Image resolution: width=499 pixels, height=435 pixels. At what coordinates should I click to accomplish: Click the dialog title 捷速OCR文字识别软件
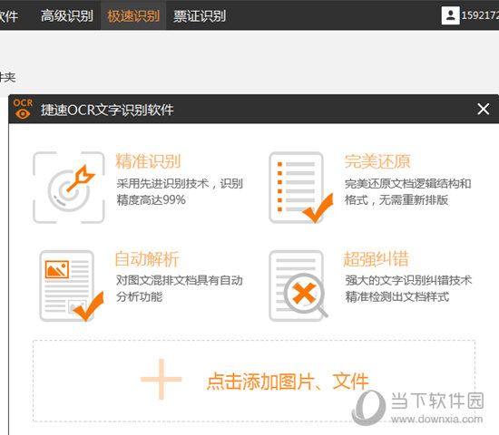107,110
